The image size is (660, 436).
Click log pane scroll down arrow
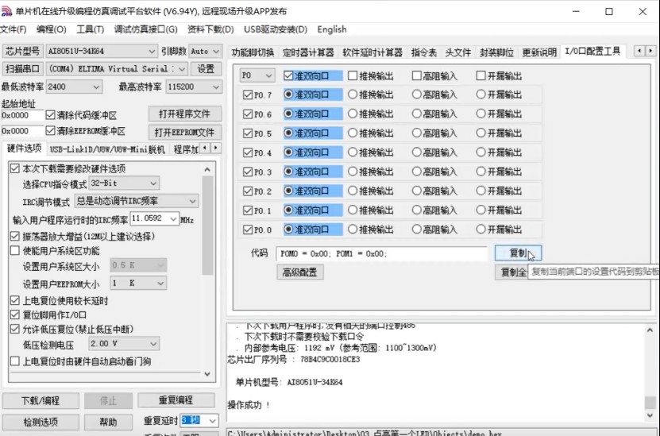pyautogui.click(x=650, y=415)
